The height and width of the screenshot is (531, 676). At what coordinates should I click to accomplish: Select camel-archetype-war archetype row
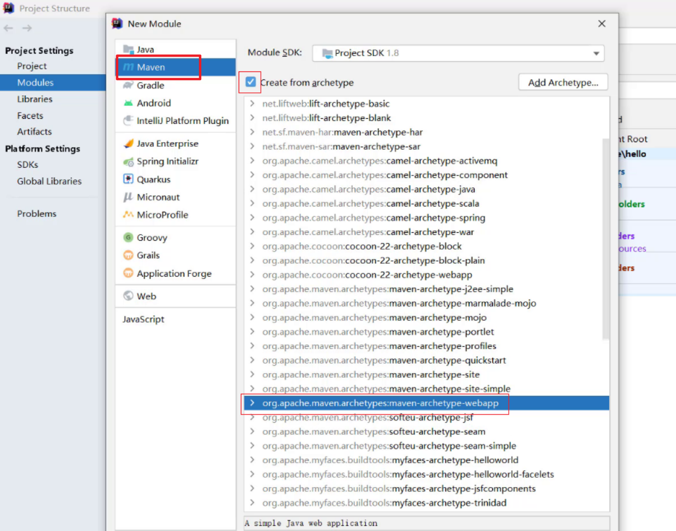tap(427, 232)
